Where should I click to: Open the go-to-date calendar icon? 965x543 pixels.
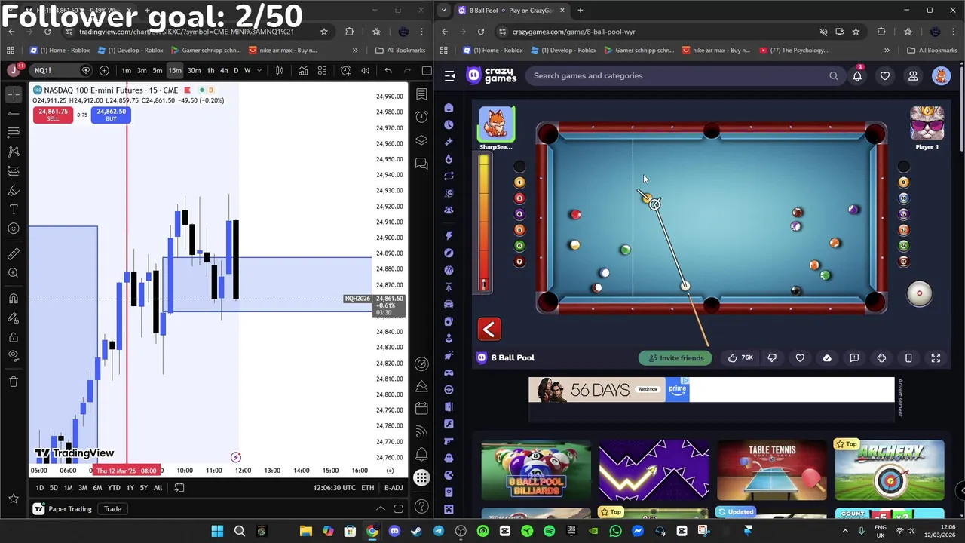(179, 488)
